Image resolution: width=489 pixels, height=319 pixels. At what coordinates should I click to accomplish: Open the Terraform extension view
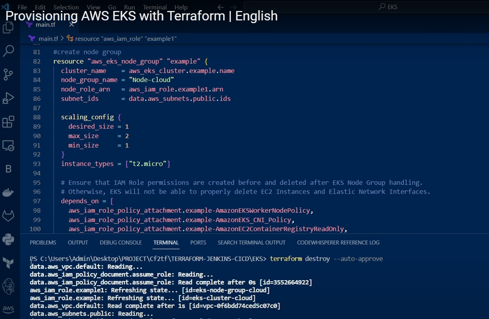[x=8, y=263]
